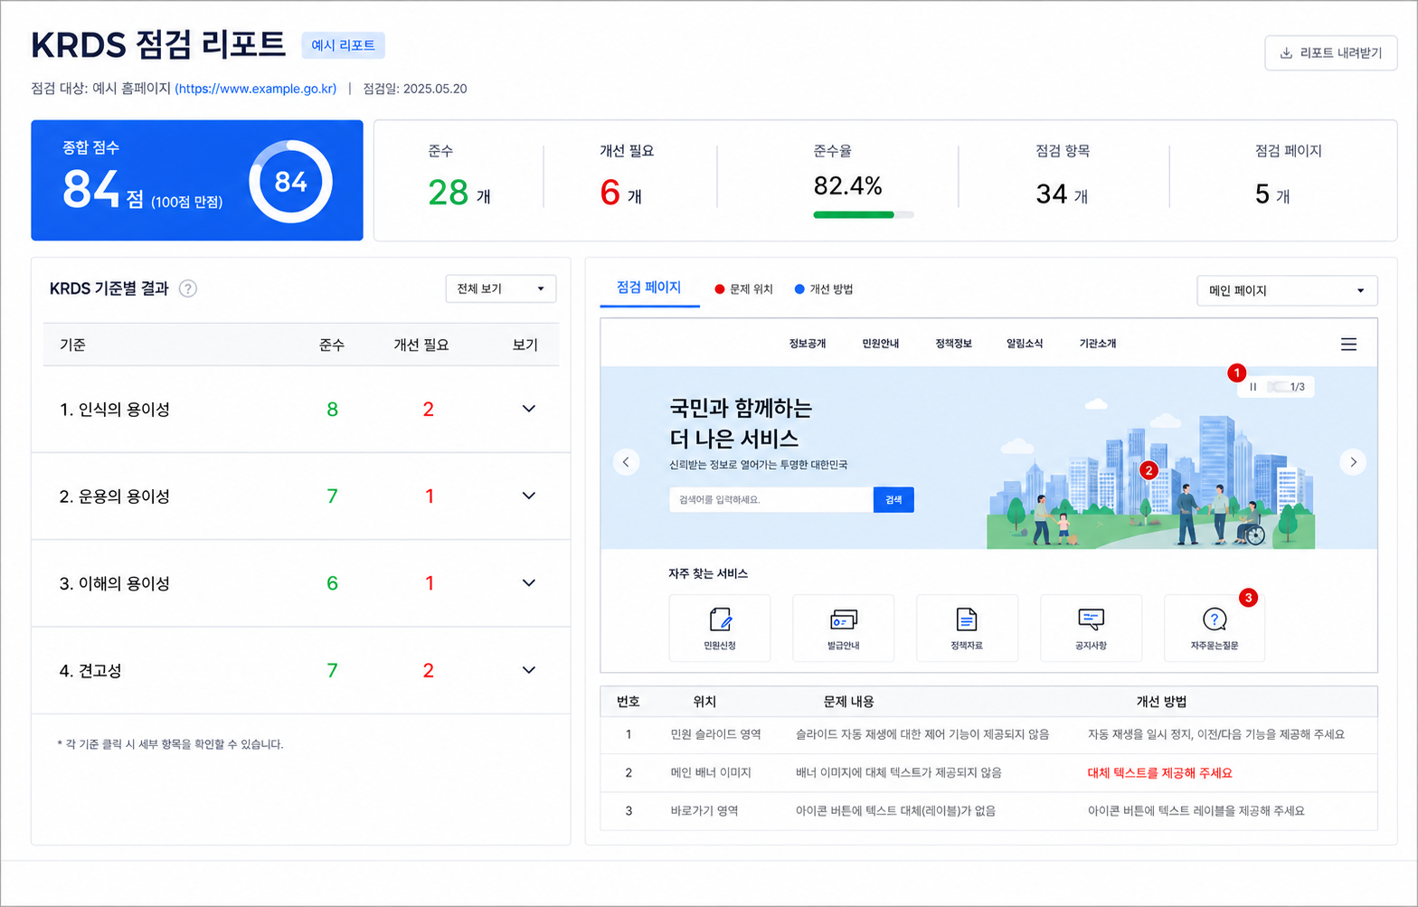1418x907 pixels.
Task: Click the KRDS 점검 리포트 title
Action: (x=158, y=44)
